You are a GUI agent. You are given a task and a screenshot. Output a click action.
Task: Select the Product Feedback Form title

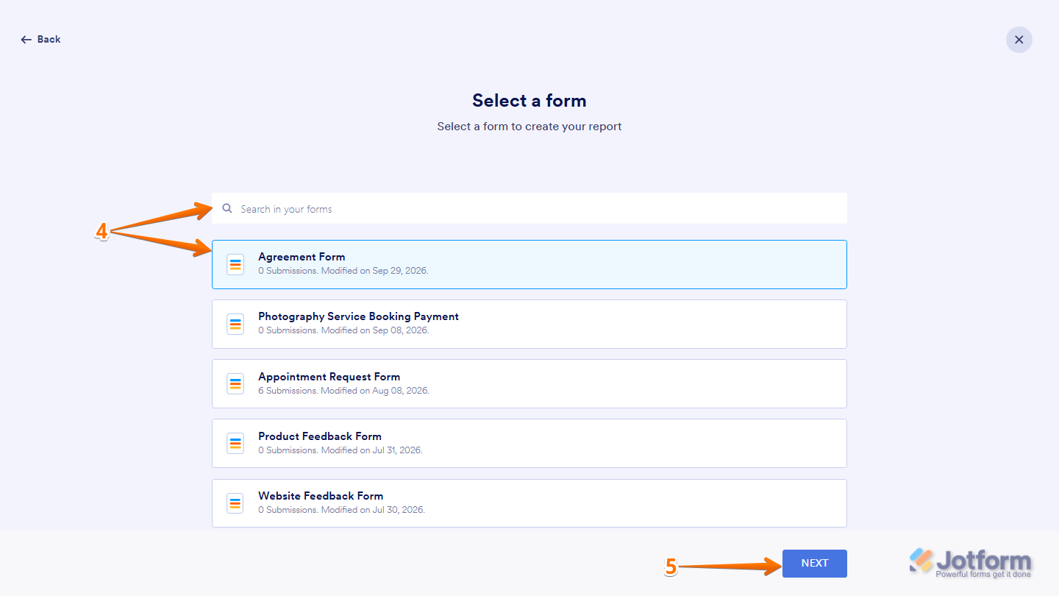320,436
